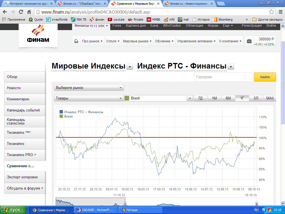Open Теханализ PRO sidebar item
This screenshot has height=214, width=285.
point(25,155)
